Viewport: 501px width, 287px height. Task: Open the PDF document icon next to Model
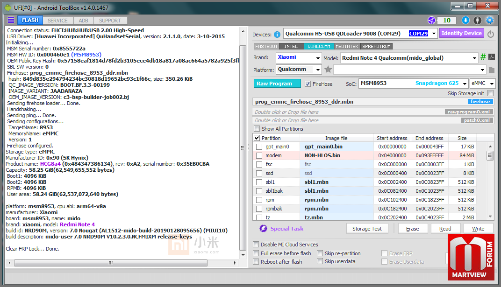[x=492, y=57]
